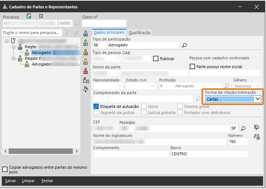Image resolution: width=266 pixels, height=189 pixels.
Task: Click the Fechar button
Action: click(x=47, y=181)
